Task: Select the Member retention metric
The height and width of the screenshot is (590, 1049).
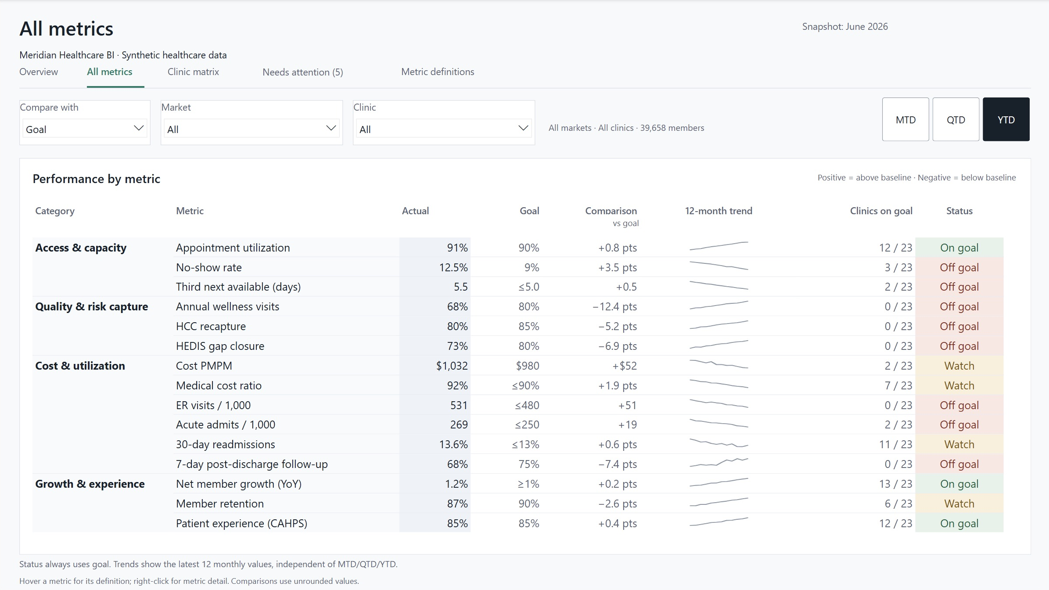Action: (x=220, y=504)
